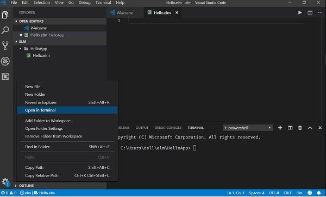Expand the OUTLINE section
This screenshot has width=326, height=197.
16,186
